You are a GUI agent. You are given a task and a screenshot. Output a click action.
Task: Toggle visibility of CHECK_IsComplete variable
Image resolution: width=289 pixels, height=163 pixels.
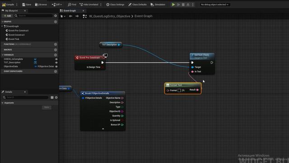tap(56, 59)
